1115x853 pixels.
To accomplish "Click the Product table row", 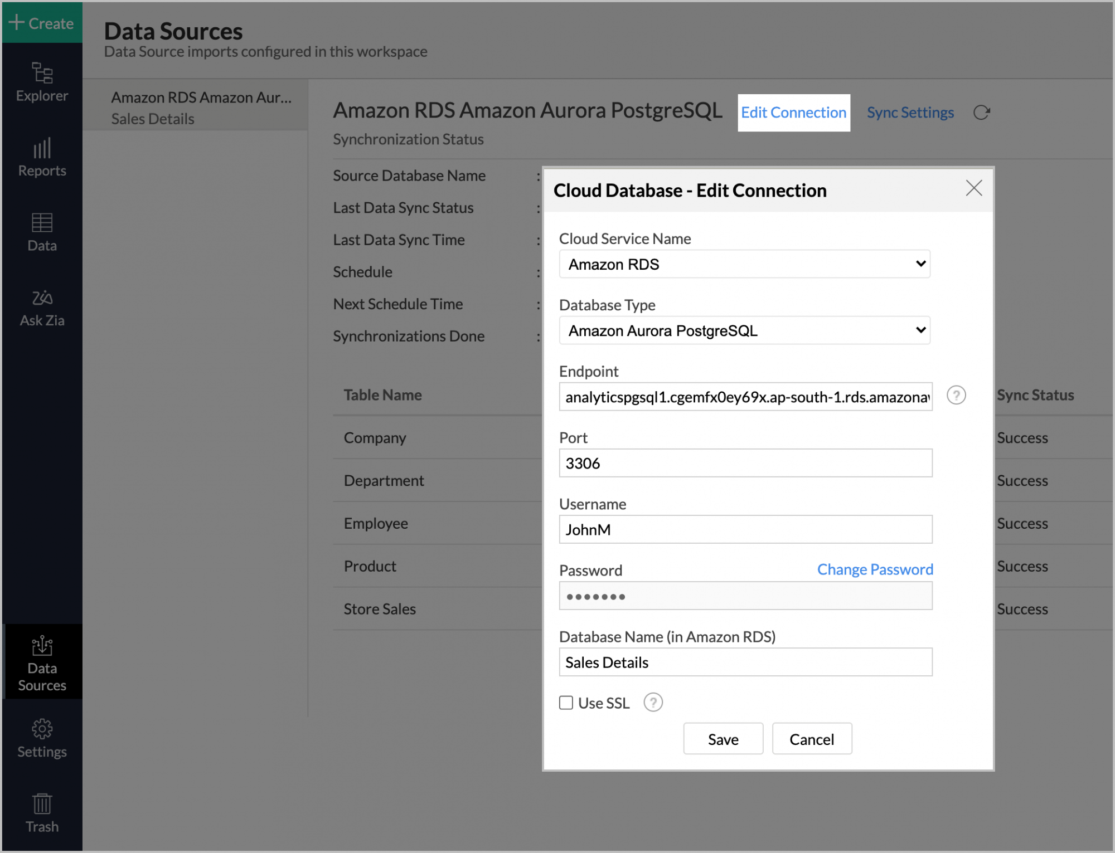I will click(x=437, y=567).
